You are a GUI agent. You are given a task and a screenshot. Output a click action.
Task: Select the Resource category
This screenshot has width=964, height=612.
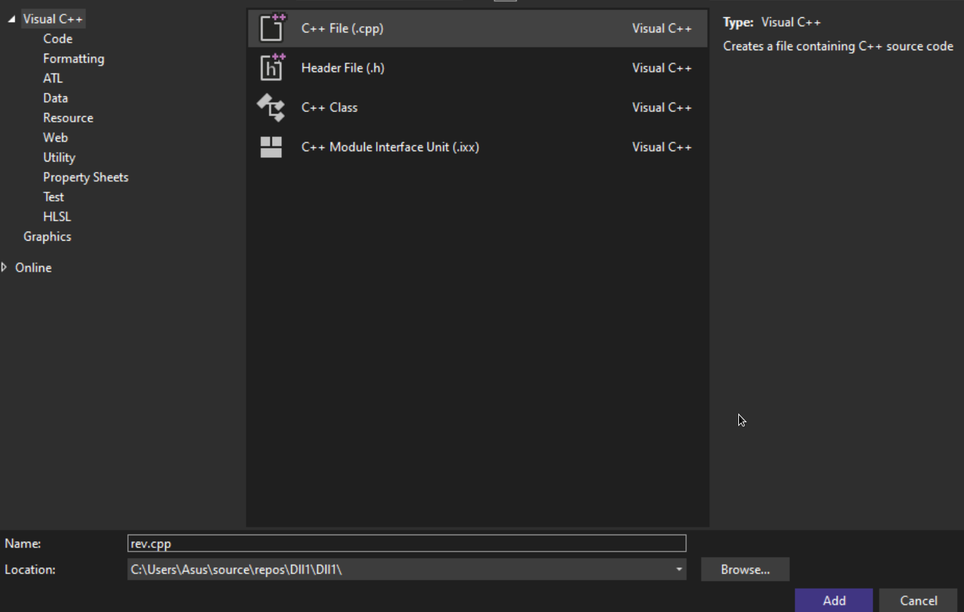[68, 118]
